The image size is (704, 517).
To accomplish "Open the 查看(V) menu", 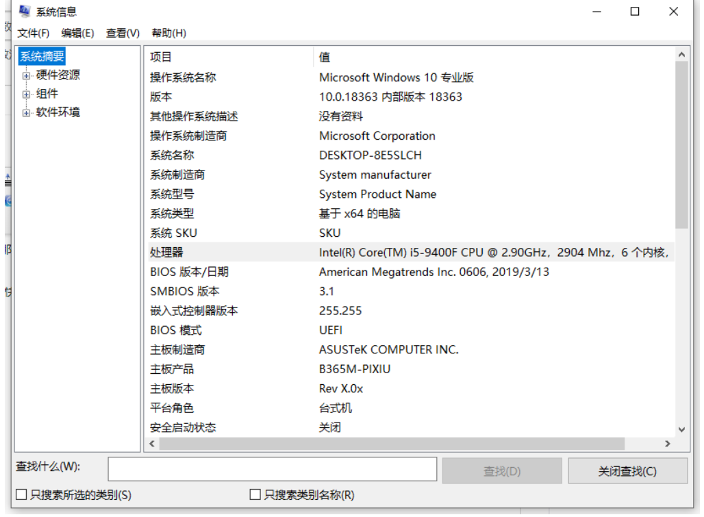I will point(123,33).
